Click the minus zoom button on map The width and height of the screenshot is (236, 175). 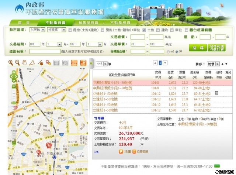14,143
